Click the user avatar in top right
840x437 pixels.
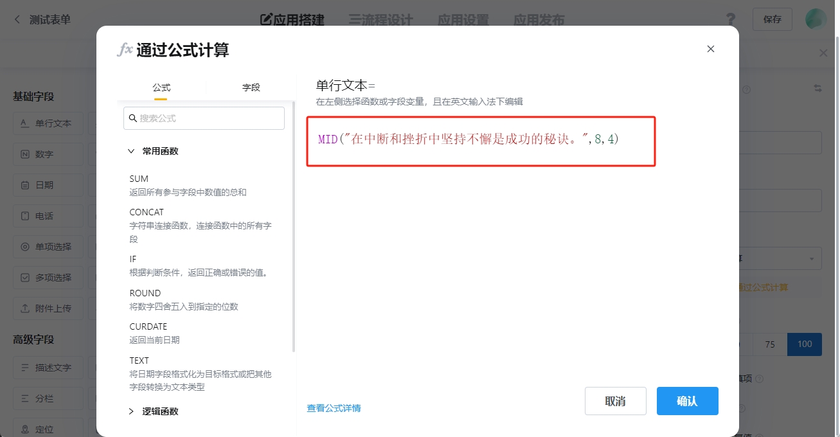click(816, 19)
